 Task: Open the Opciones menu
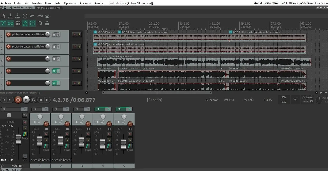[x=70, y=3]
